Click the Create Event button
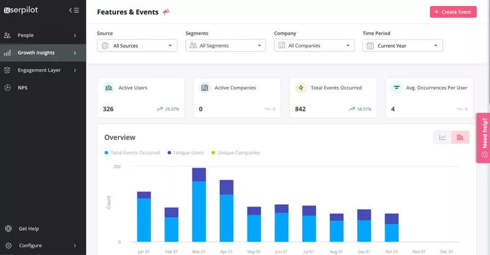This screenshot has height=255, width=490. 453,12
